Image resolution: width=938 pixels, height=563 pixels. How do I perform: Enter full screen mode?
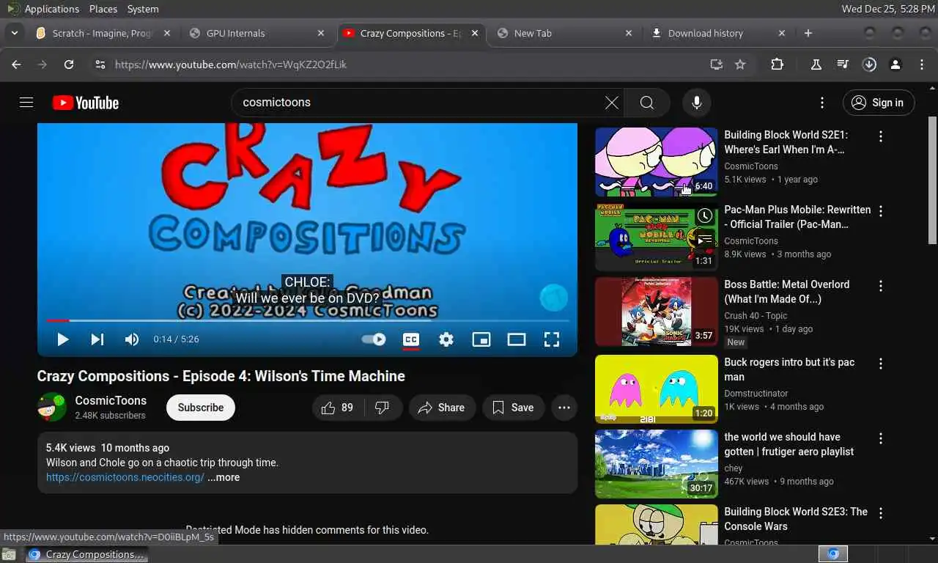552,339
